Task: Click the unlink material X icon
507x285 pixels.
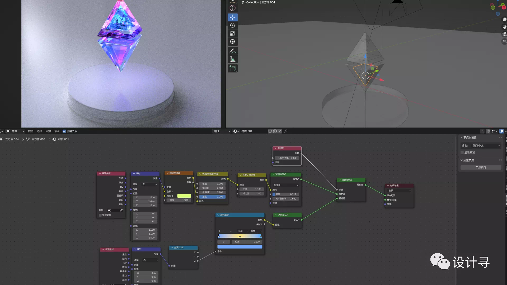Action: (x=280, y=131)
